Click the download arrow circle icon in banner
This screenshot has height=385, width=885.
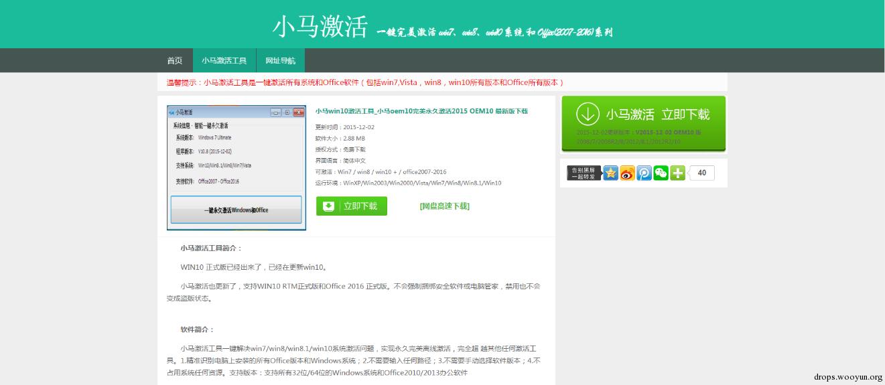point(588,114)
